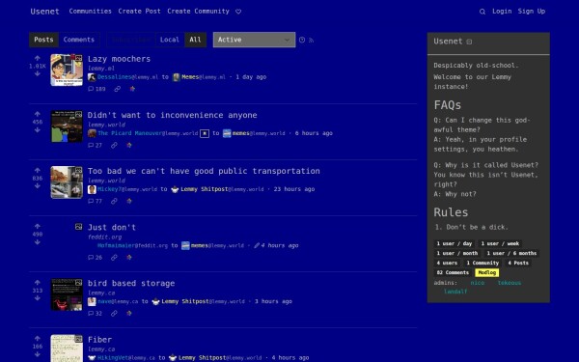Select the disabled Subscribed filter
Screen dimensions: 579x362
(131, 40)
